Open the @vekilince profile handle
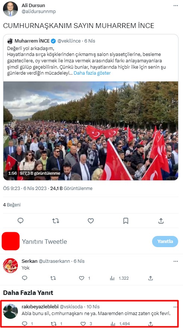183x330 pixels. point(69,41)
